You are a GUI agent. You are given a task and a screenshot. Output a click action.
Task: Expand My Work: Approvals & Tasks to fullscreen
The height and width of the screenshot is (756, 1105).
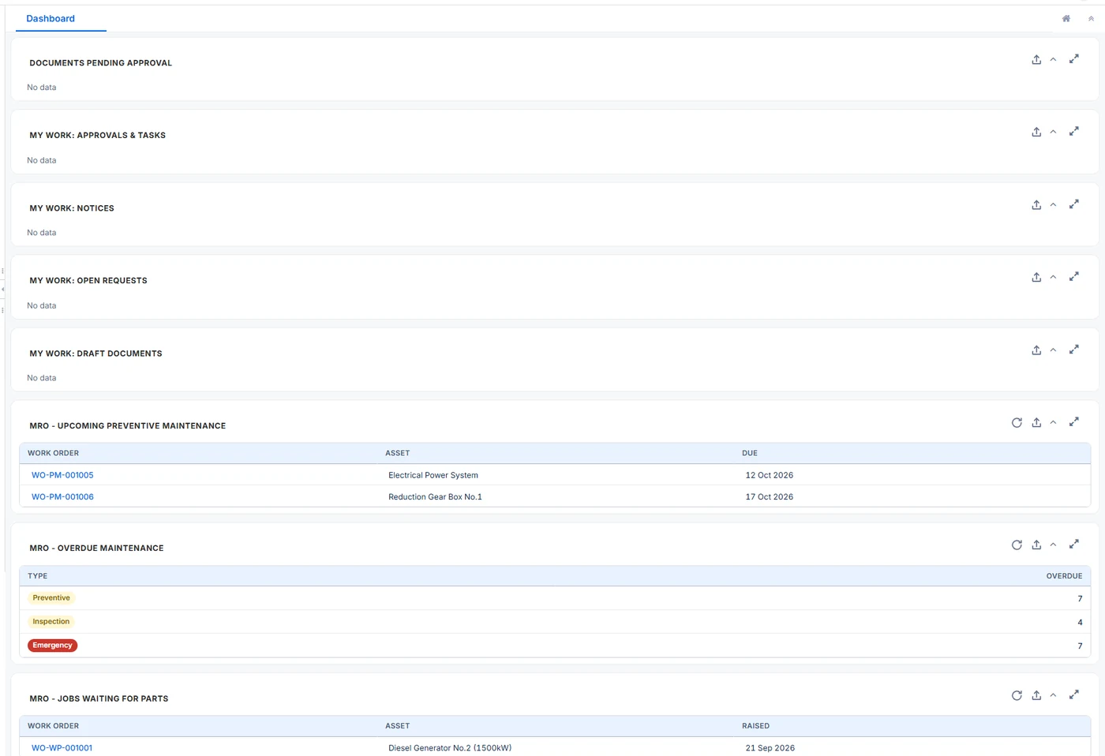tap(1074, 132)
